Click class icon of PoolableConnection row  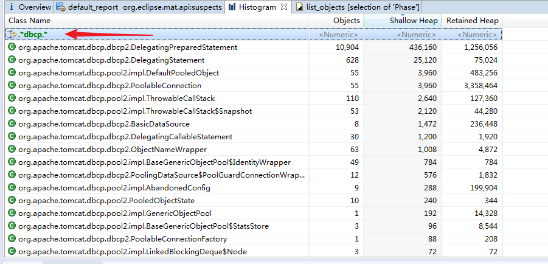12,85
